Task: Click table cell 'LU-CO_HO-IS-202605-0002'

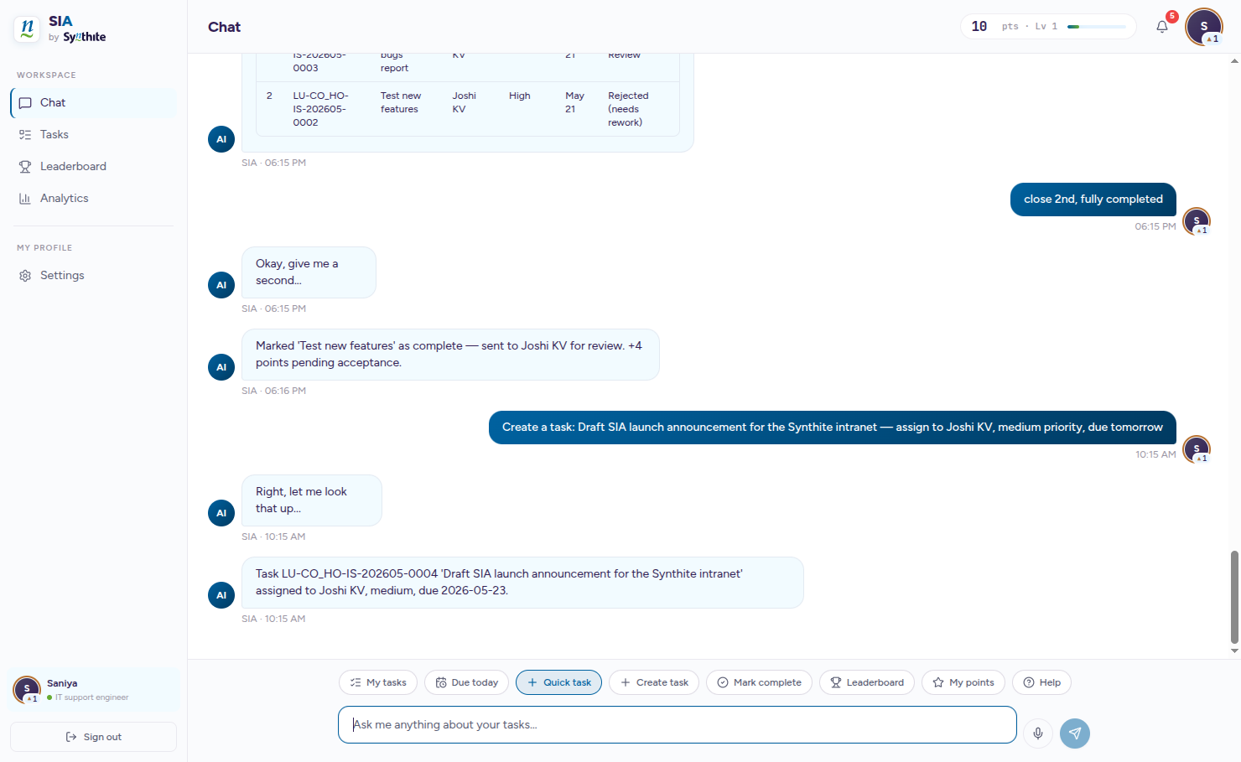Action: (x=320, y=109)
